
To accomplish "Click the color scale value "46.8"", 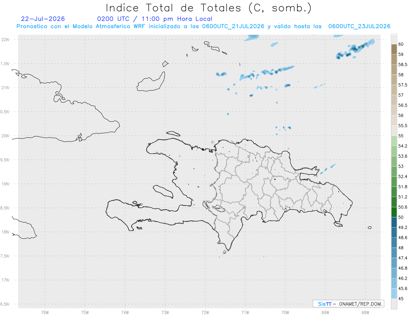I will tap(402, 268).
